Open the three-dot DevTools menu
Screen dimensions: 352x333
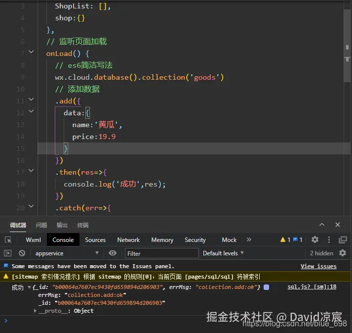point(329,239)
